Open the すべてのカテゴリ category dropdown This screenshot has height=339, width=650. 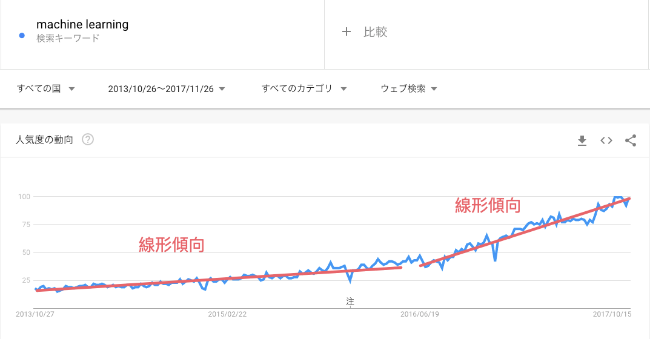click(x=304, y=88)
